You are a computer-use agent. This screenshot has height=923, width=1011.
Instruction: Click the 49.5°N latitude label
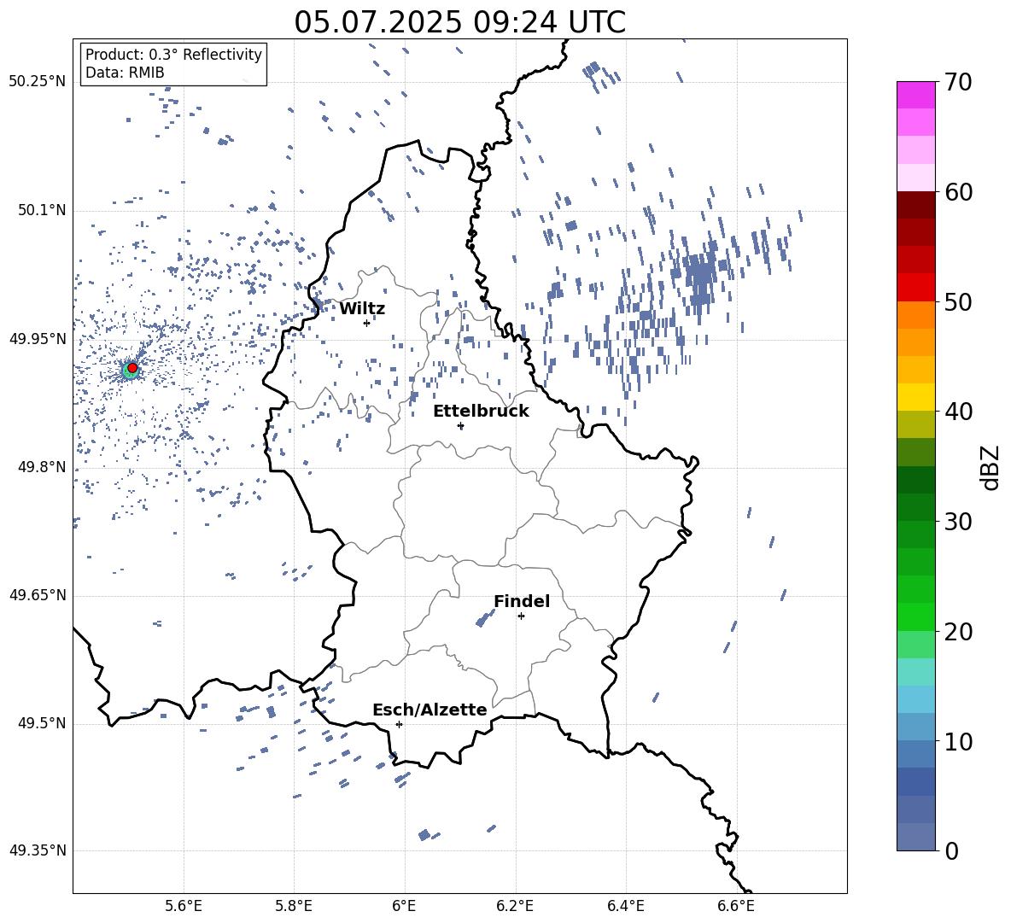41,724
